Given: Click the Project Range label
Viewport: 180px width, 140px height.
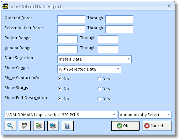Looking at the screenshot, I should pyautogui.click(x=17, y=38).
